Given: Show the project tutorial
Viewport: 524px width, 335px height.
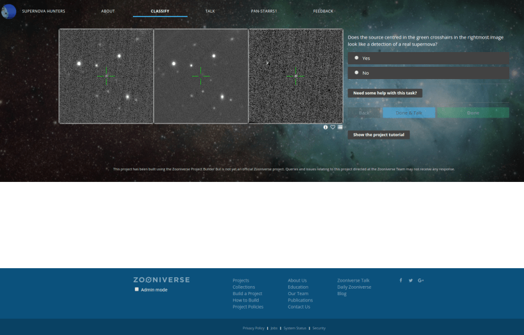Looking at the screenshot, I should [x=378, y=135].
